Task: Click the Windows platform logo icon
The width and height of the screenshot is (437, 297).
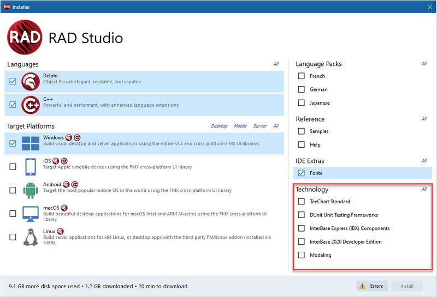Action: tap(31, 143)
